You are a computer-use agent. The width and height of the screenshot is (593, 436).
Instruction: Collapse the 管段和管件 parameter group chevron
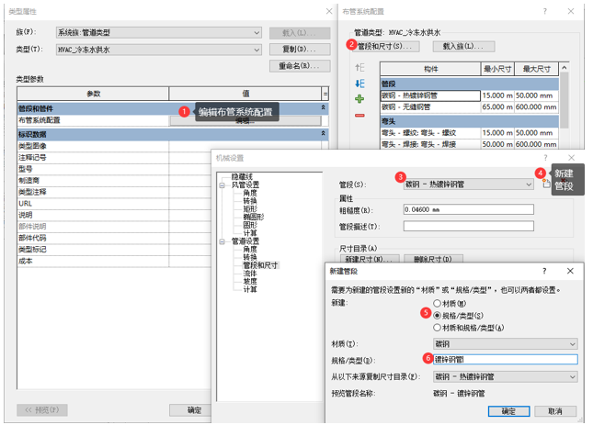(x=324, y=108)
